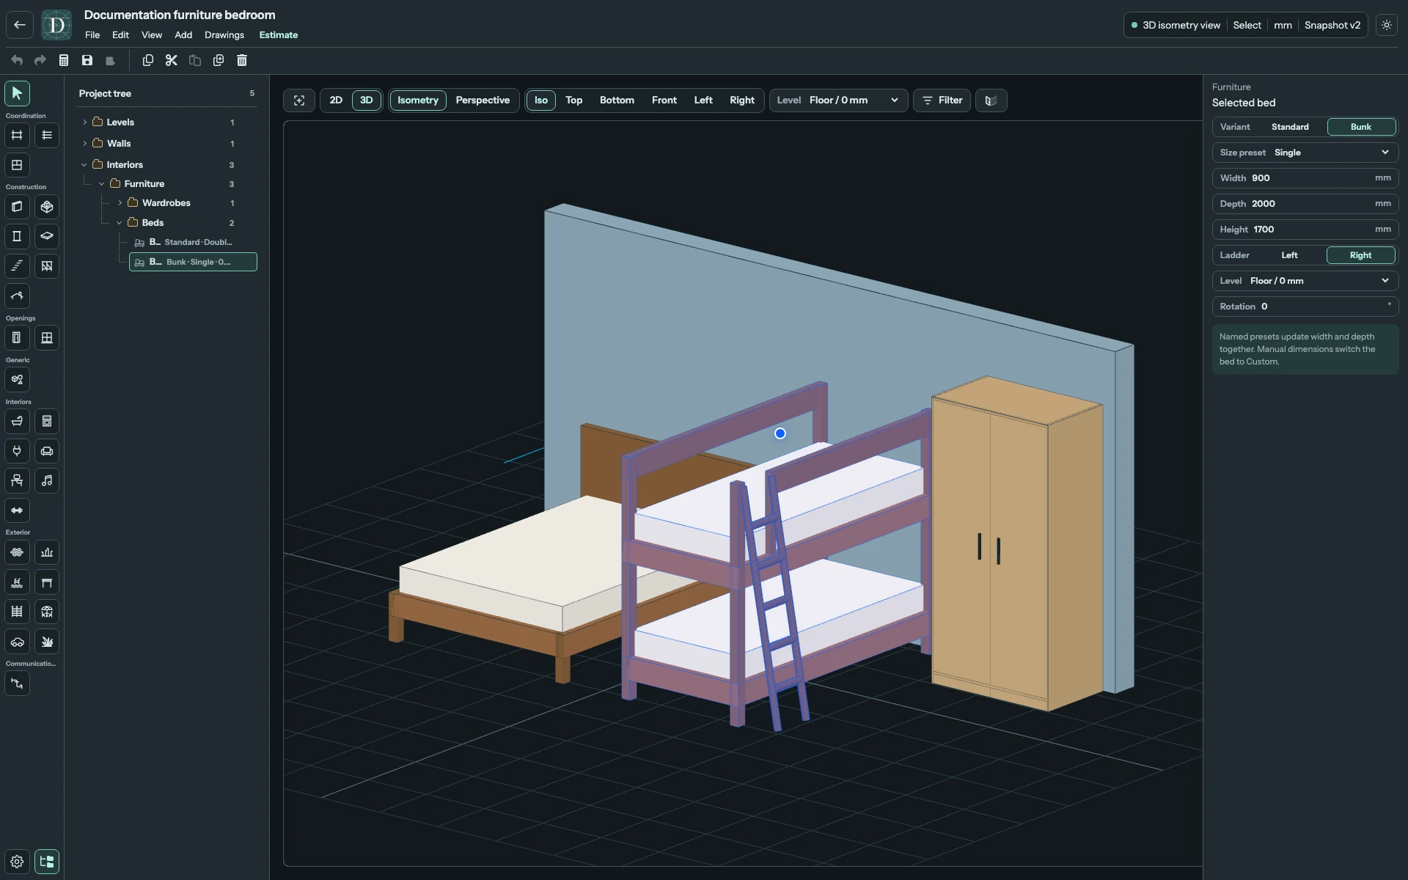The width and height of the screenshot is (1408, 880).
Task: Open the Level dropdown in viewport toolbar
Action: click(839, 100)
